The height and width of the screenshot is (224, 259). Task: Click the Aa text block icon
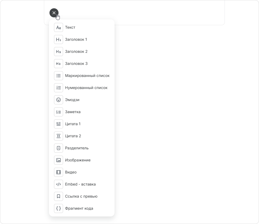(x=59, y=27)
